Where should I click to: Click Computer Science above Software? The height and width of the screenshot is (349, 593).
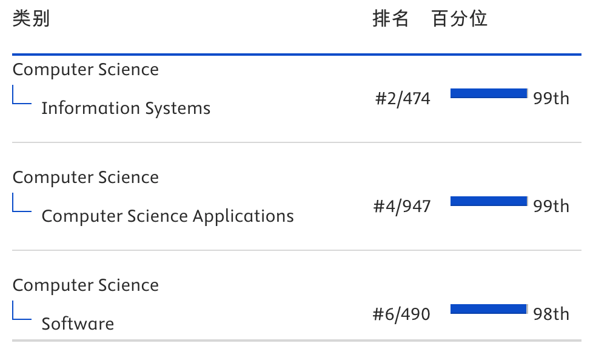(x=85, y=285)
